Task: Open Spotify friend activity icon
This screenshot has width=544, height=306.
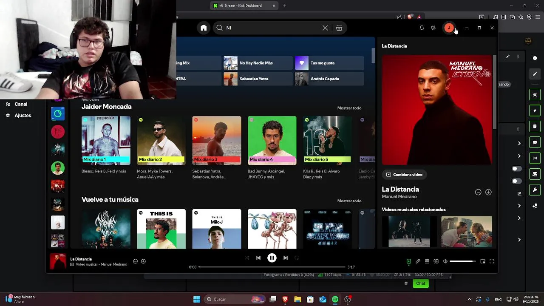Action: tap(433, 28)
